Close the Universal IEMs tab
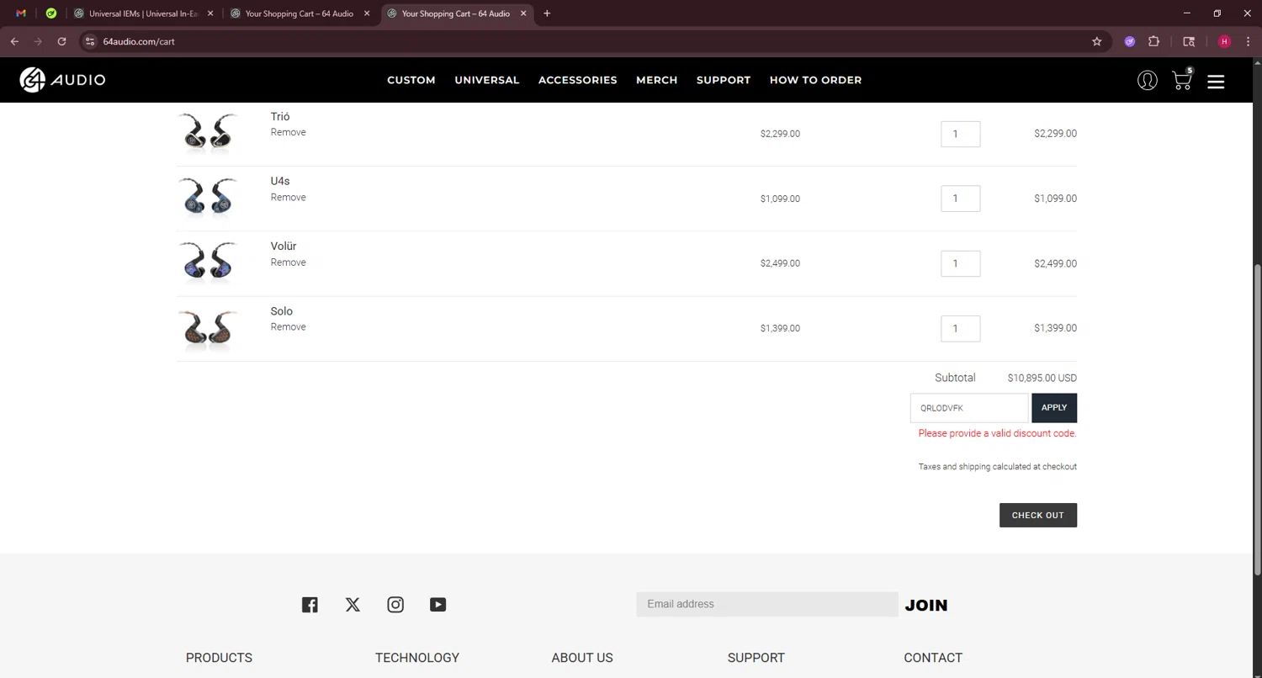The height and width of the screenshot is (678, 1262). [210, 13]
